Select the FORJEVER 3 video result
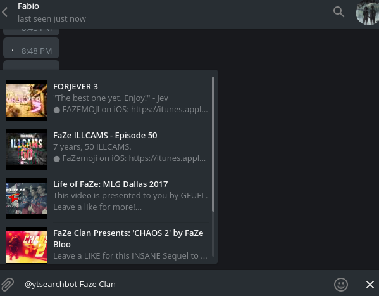Viewport: 379px width, 296px height. (x=108, y=101)
